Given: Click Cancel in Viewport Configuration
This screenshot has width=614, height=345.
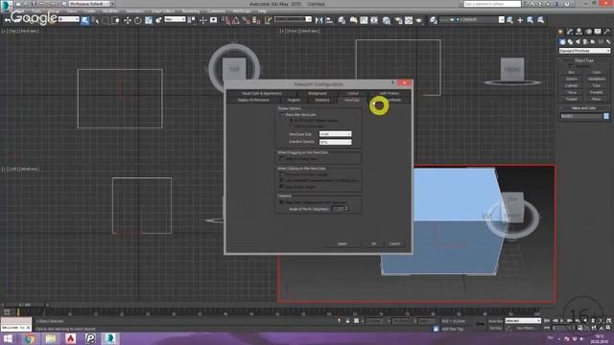Looking at the screenshot, I should point(394,243).
